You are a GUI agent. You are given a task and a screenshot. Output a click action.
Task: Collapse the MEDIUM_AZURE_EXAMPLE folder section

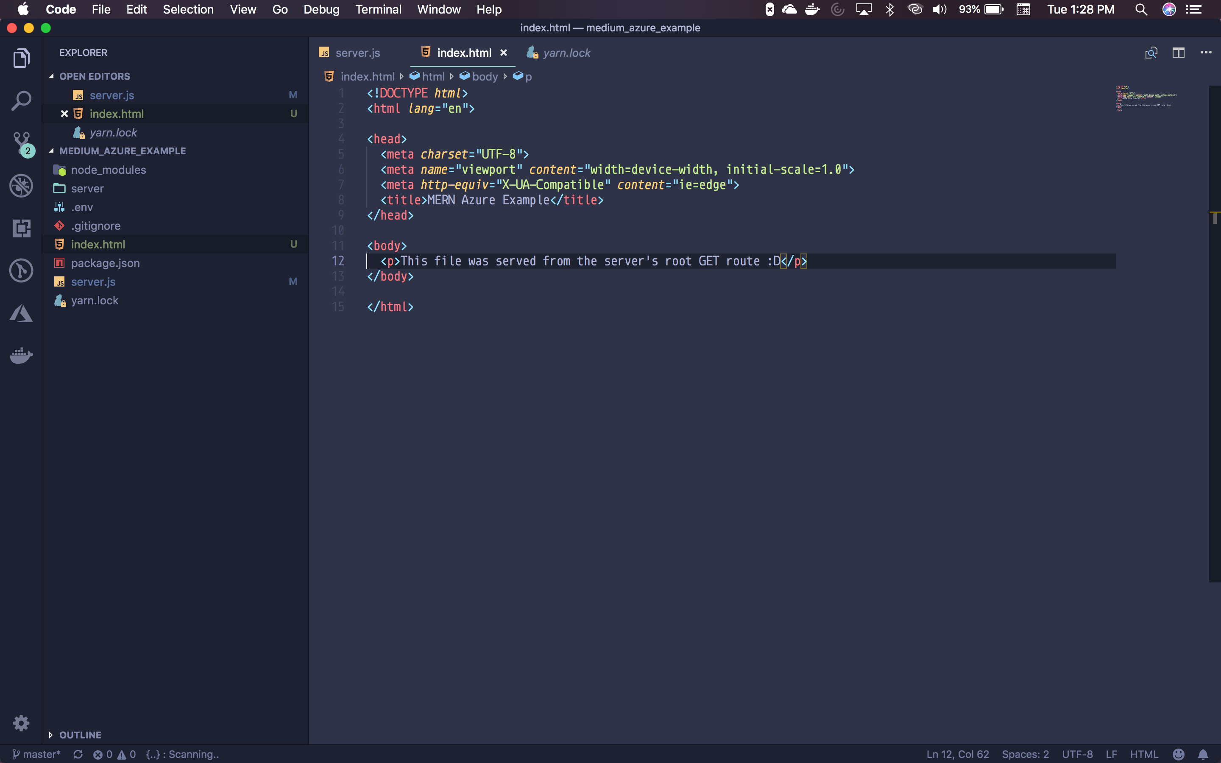[122, 151]
